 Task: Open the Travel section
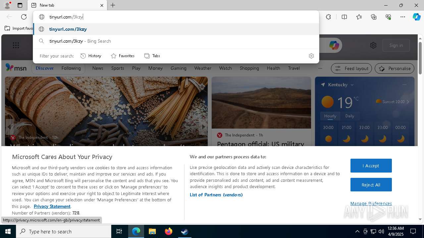[x=294, y=68]
